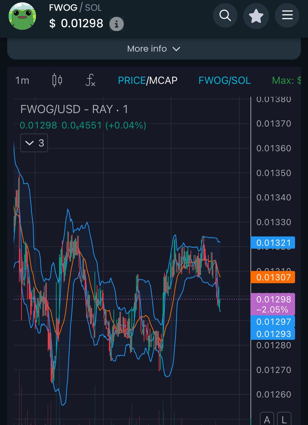
Task: Switch chart to MCAP mode
Action: (163, 80)
